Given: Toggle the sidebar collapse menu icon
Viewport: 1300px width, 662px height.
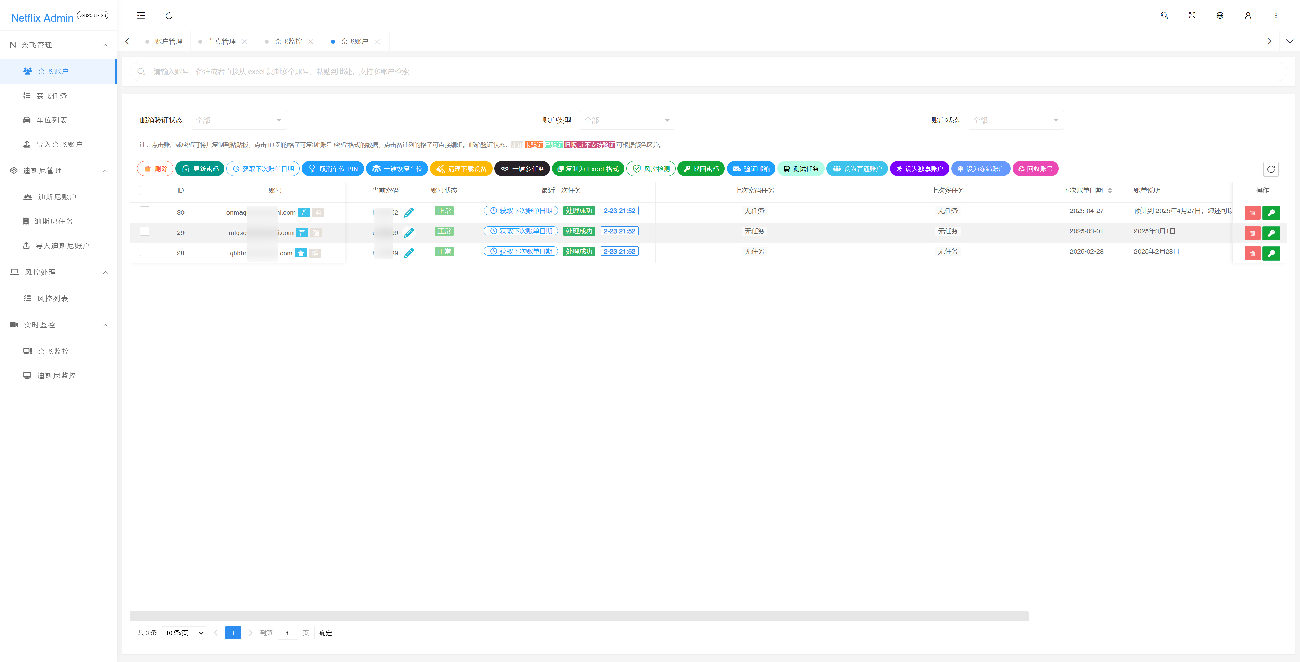Looking at the screenshot, I should click(x=141, y=15).
